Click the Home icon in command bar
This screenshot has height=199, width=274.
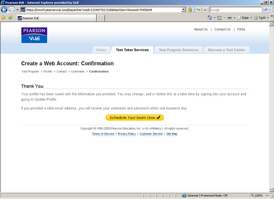[x=210, y=18]
